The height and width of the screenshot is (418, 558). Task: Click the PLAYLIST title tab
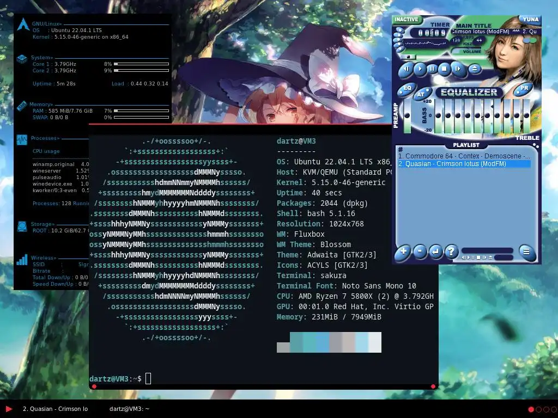coord(466,145)
